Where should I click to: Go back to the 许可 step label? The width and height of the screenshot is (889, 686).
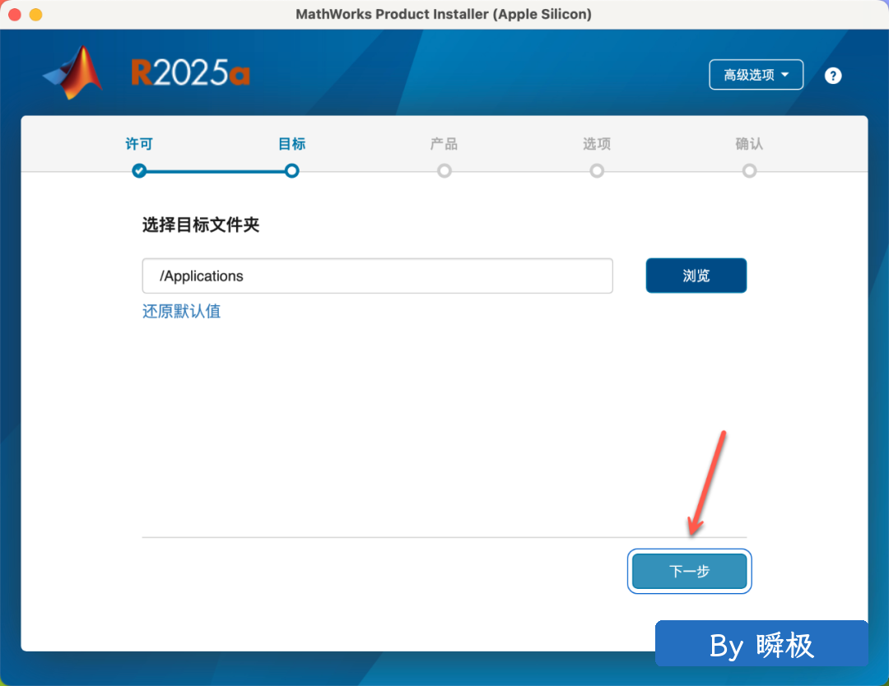139,144
